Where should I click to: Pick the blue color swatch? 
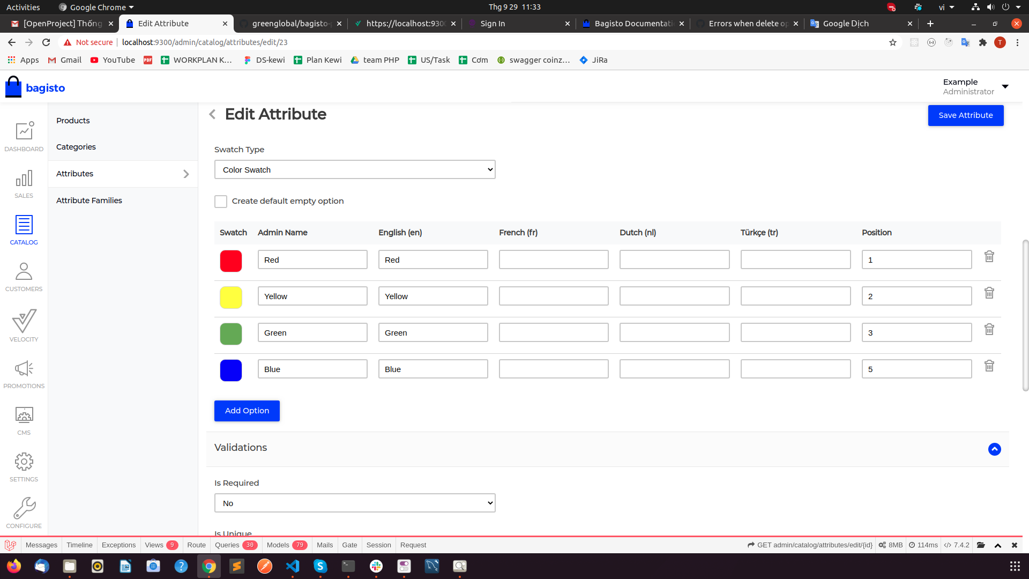231,370
